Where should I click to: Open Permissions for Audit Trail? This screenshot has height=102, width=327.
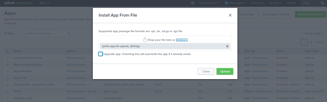pyautogui.click(x=260, y=78)
